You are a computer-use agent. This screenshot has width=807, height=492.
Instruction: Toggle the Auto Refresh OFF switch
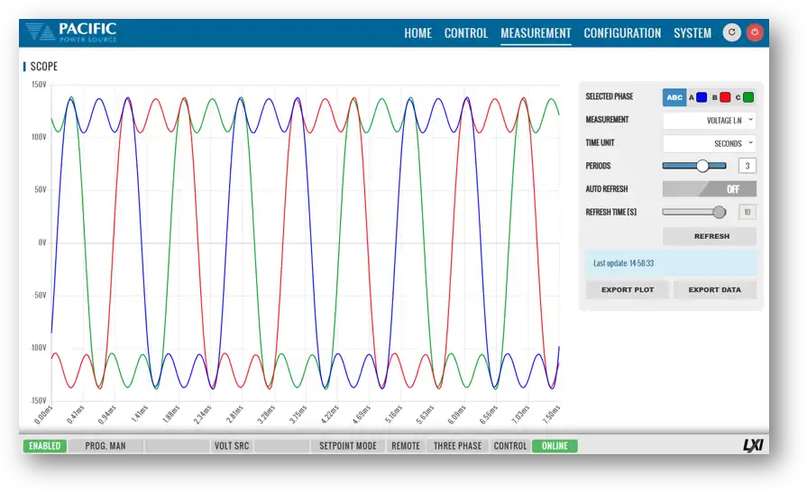(709, 189)
